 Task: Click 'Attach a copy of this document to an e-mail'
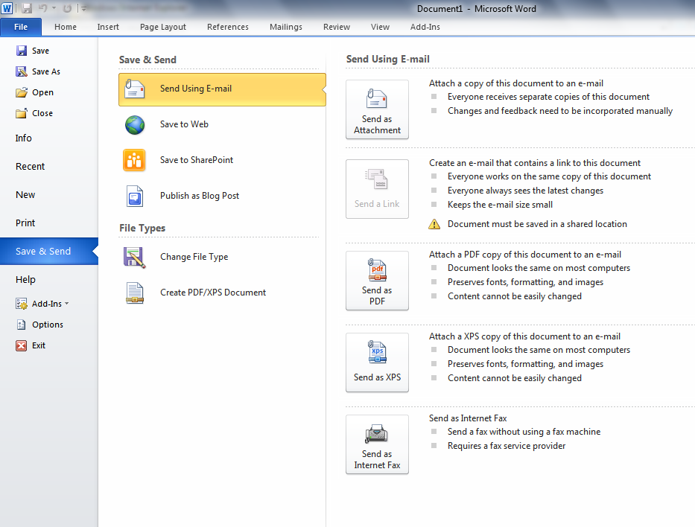(x=516, y=83)
